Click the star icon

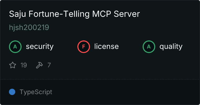click(x=13, y=65)
